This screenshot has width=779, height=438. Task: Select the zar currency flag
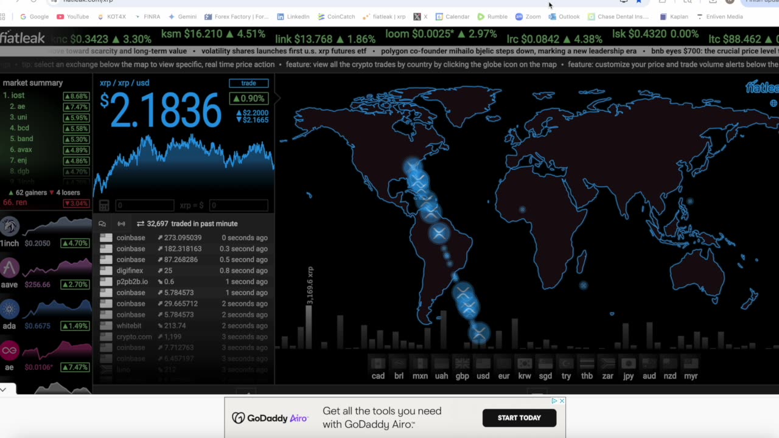[x=607, y=363]
